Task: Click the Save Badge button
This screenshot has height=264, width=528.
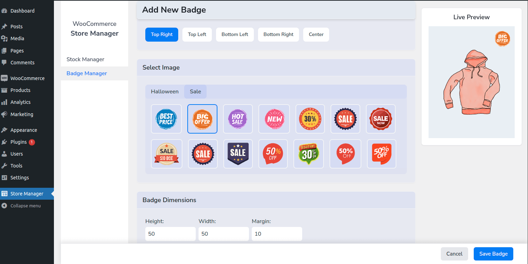Action: pos(493,254)
